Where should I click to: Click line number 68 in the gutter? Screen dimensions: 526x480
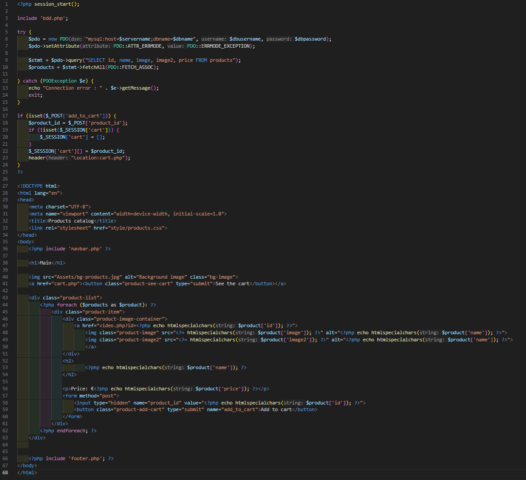pos(5,472)
